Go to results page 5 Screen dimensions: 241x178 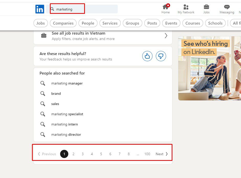pyautogui.click(x=101, y=154)
